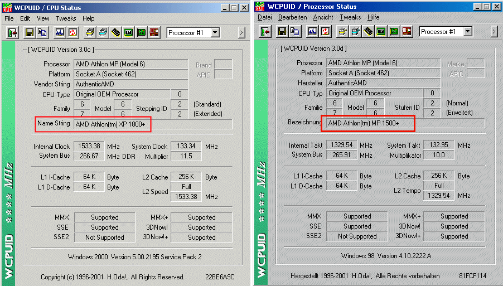Click the red motherboard icon in CPU Status window
This screenshot has width=503, height=286.
click(x=154, y=32)
